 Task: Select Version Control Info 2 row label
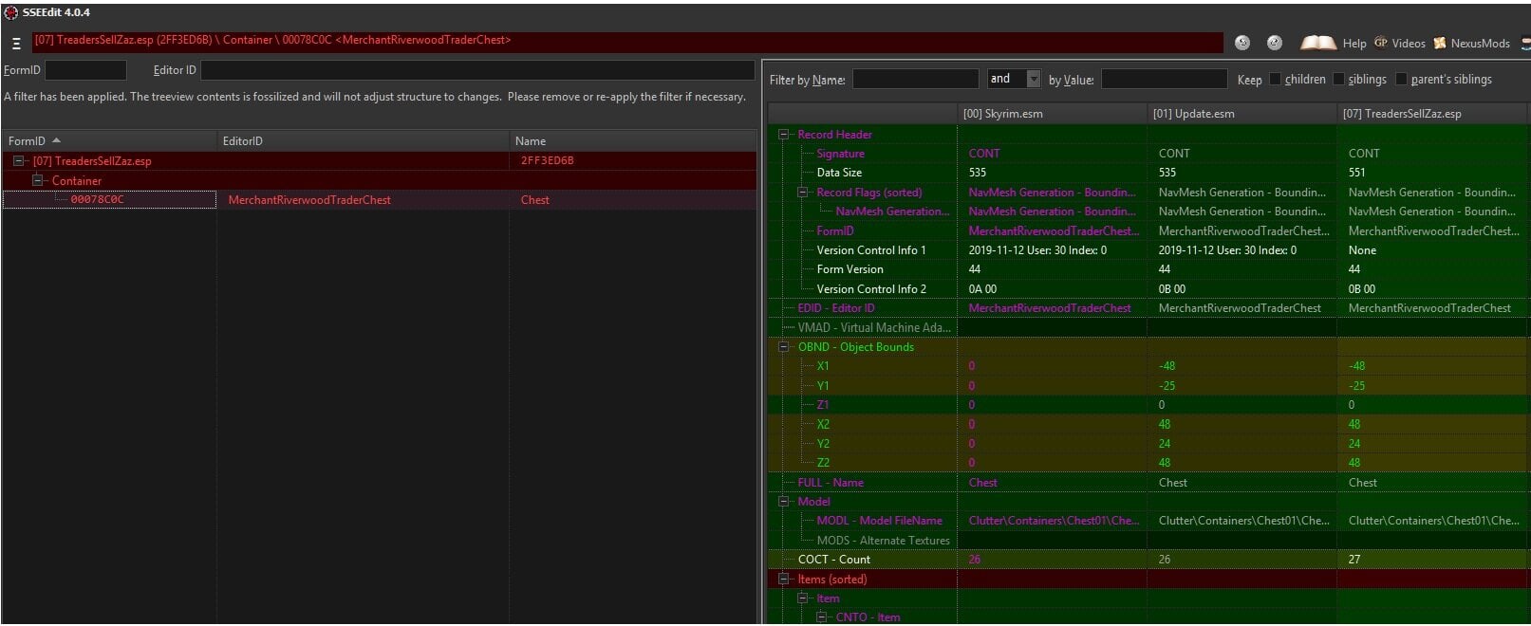[871, 289]
